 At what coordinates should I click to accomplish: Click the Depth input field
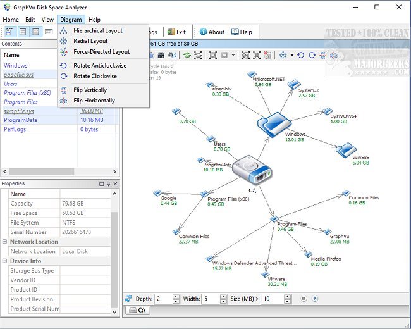tap(164, 299)
